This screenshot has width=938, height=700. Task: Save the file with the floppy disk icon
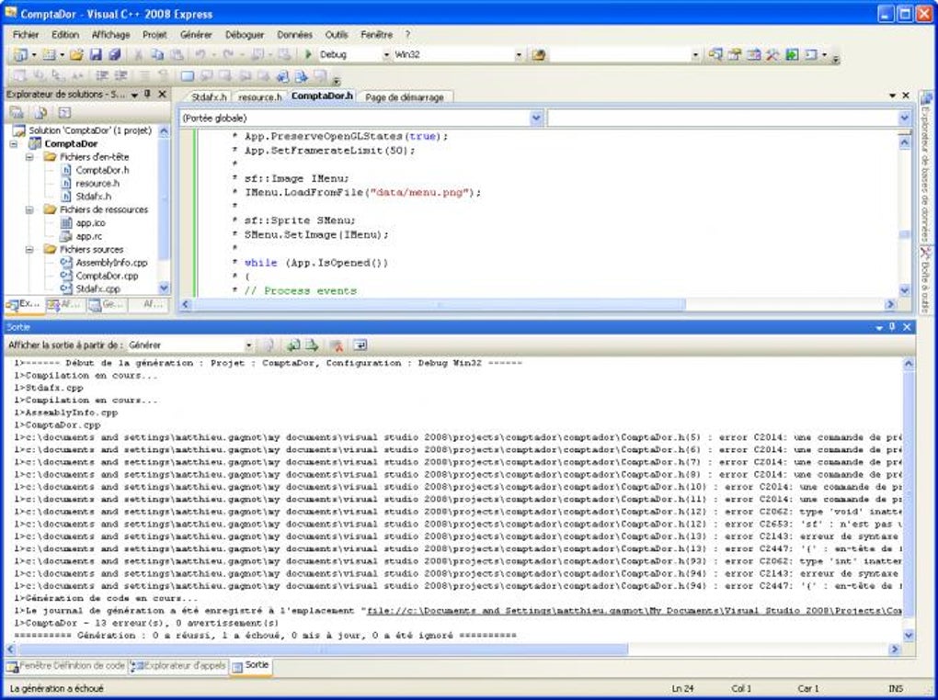click(95, 55)
